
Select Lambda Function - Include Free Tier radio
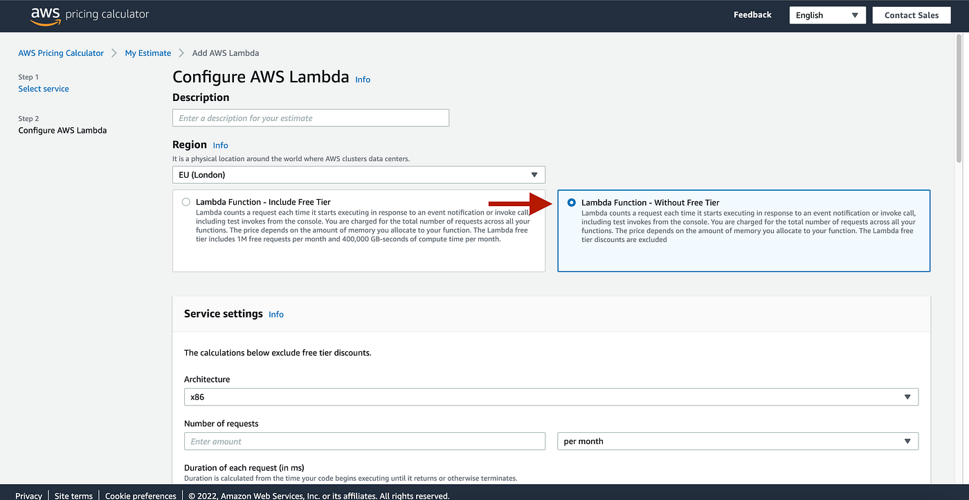(185, 202)
